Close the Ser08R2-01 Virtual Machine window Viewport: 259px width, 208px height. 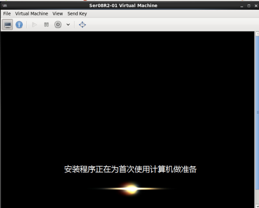coord(256,6)
